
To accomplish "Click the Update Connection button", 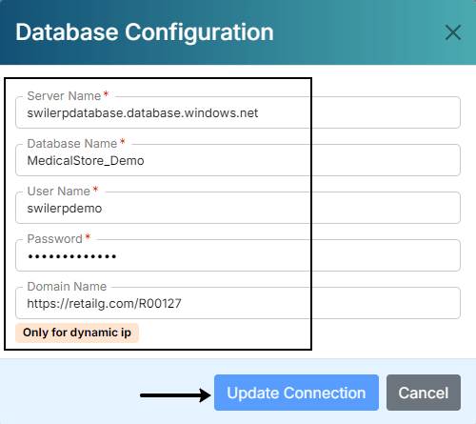I will point(296,393).
